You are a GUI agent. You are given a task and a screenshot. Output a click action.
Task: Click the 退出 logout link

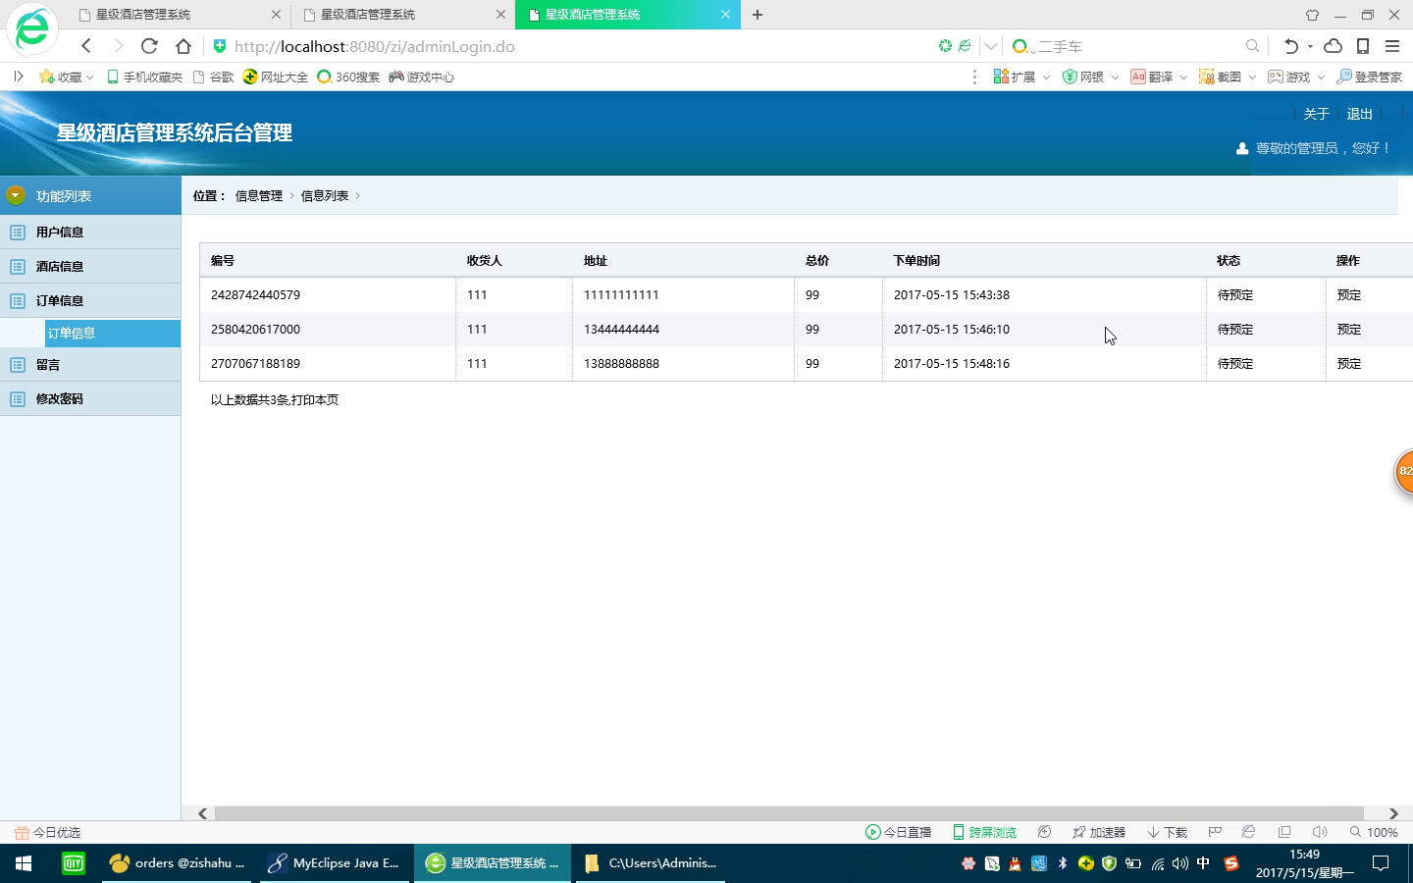pos(1359,114)
